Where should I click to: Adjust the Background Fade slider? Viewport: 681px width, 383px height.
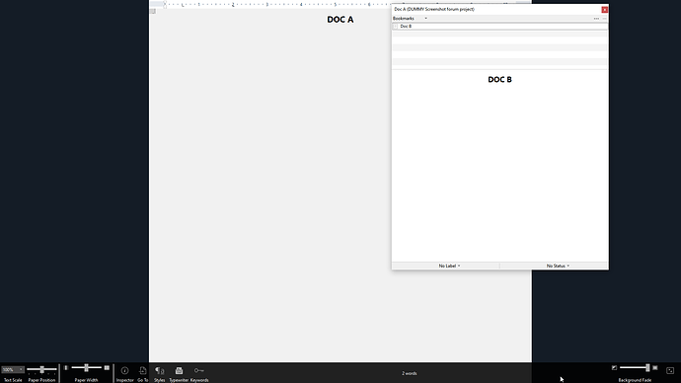click(x=635, y=368)
